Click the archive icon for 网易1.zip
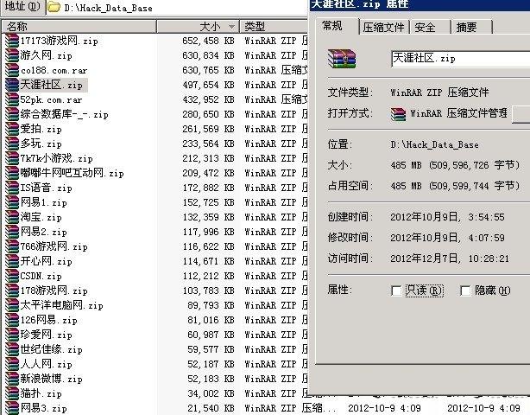530x415 pixels. tap(12, 203)
